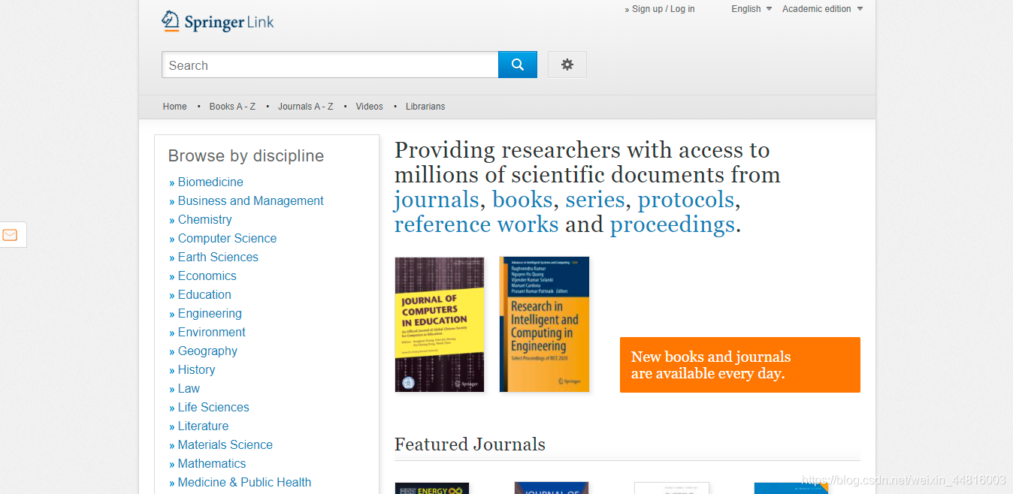The image size is (1013, 494).
Task: Open Journals A - Z navigation item
Action: pos(305,107)
